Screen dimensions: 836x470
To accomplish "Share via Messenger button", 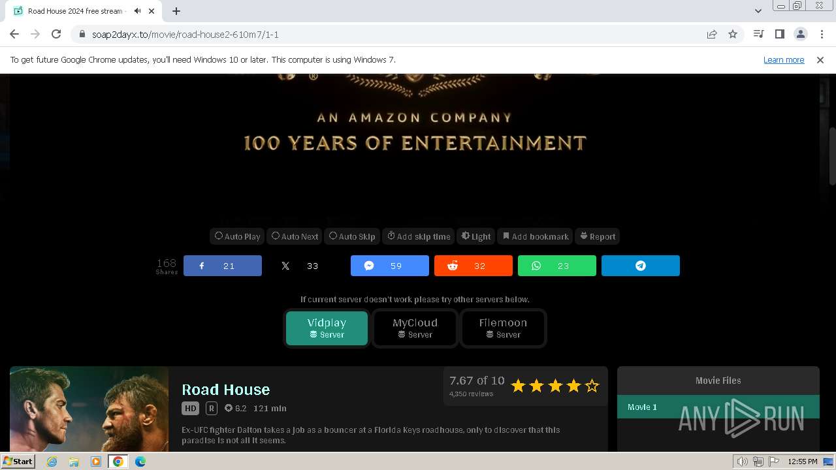I will click(390, 266).
